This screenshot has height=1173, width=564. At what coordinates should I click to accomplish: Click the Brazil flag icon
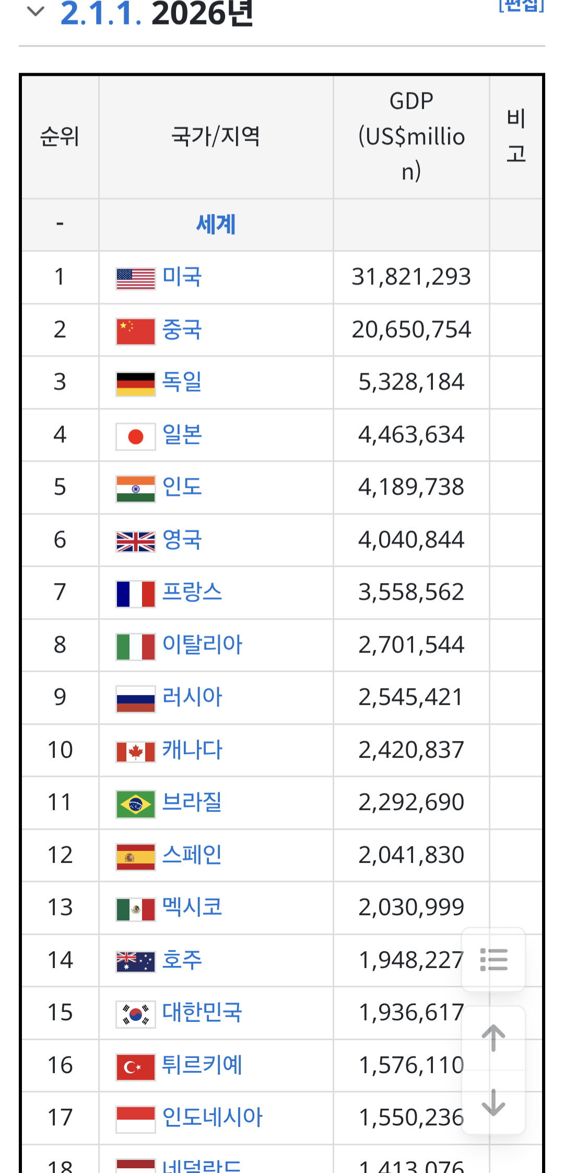tap(136, 804)
